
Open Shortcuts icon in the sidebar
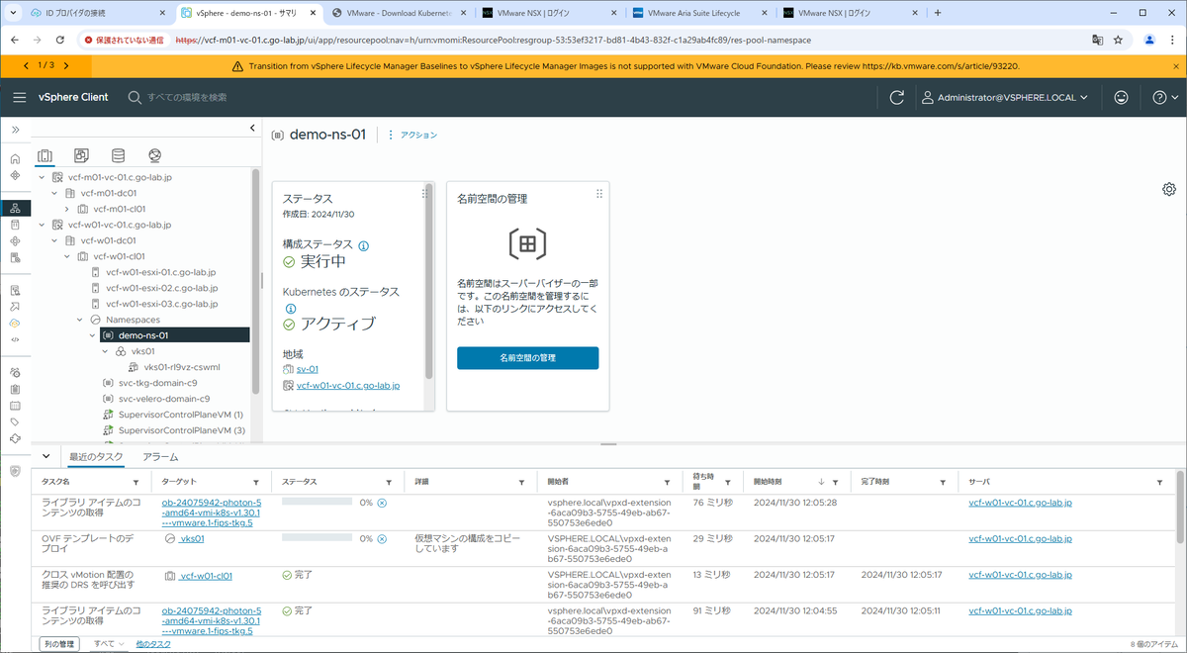[15, 175]
